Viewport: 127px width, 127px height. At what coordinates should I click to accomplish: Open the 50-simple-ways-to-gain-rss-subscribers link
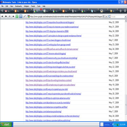(50, 85)
